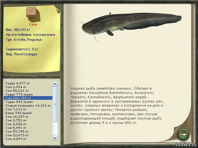Image resolution: width=198 pixels, height=148 pixels.
Task: Click the orange 'Сом' title on the note
Action: click(33, 24)
